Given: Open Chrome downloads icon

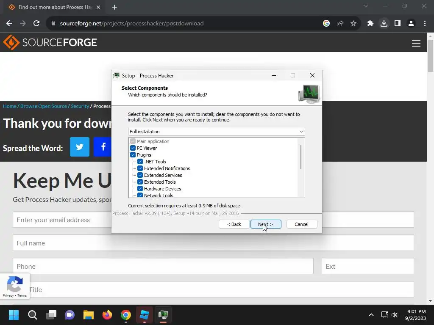Looking at the screenshot, I should 384,24.
